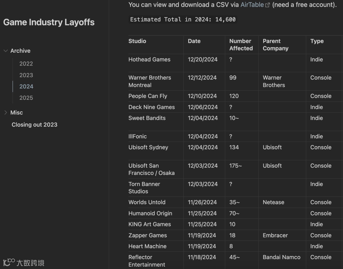Open the 2025 archive page
This screenshot has height=269, width=343.
pos(26,98)
